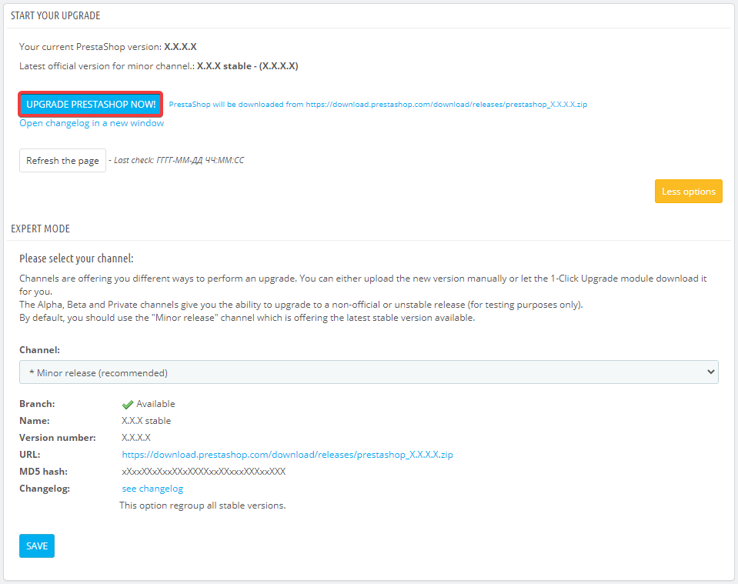Image resolution: width=738 pixels, height=584 pixels.
Task: Select the Start Your Upgrade heading
Action: point(55,15)
